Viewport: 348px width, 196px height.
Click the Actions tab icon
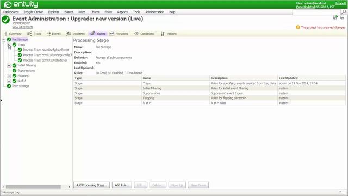(163, 34)
